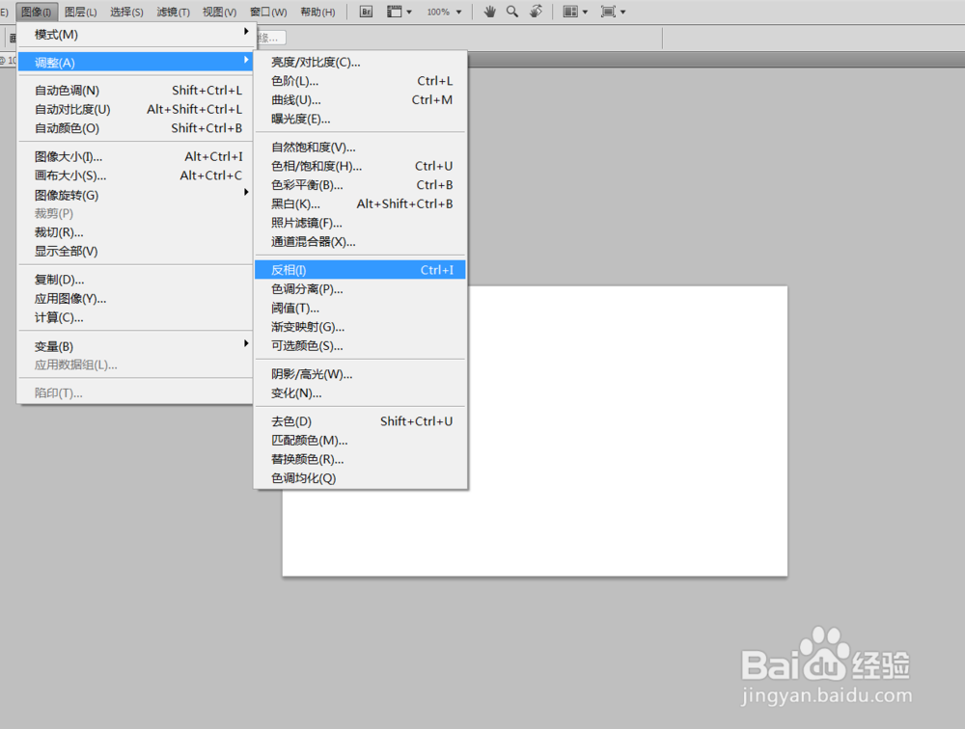The width and height of the screenshot is (965, 729).
Task: Expand the 变量(B) submenu
Action: tap(135, 346)
